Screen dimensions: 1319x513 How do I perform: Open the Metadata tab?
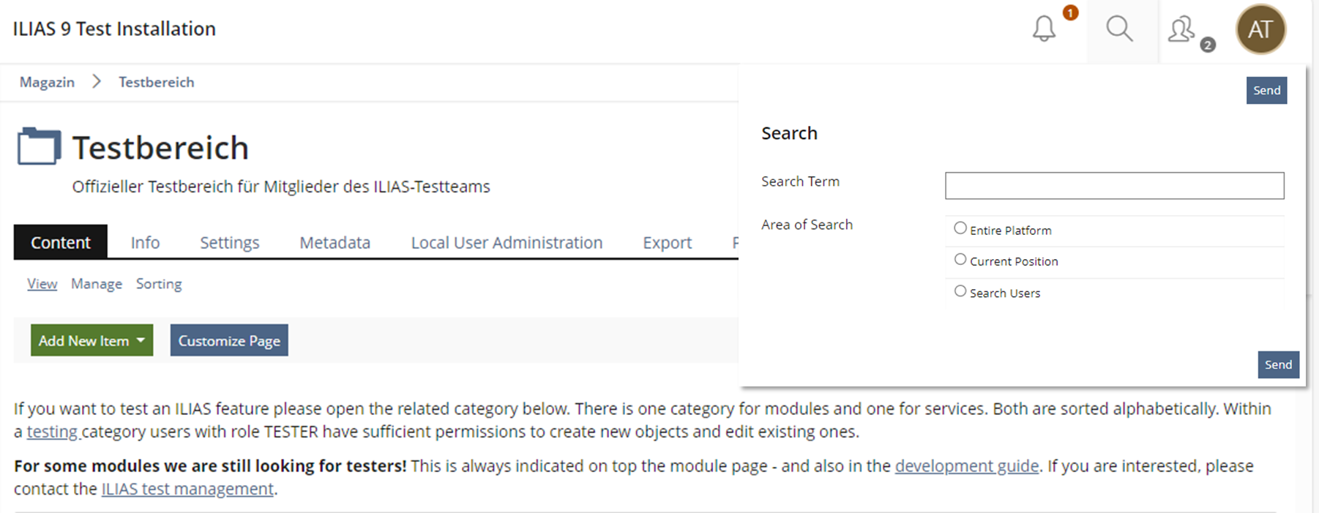click(x=335, y=242)
